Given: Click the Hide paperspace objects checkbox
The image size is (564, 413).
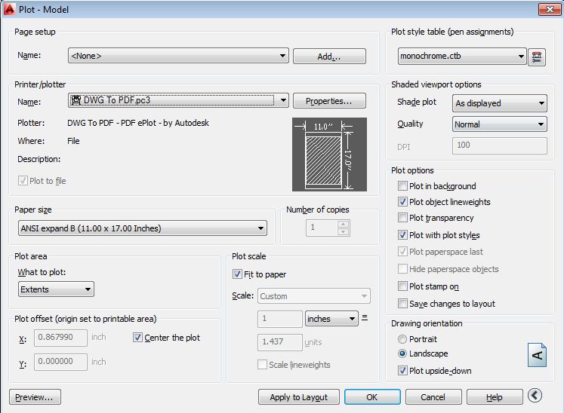Looking at the screenshot, I should point(402,268).
